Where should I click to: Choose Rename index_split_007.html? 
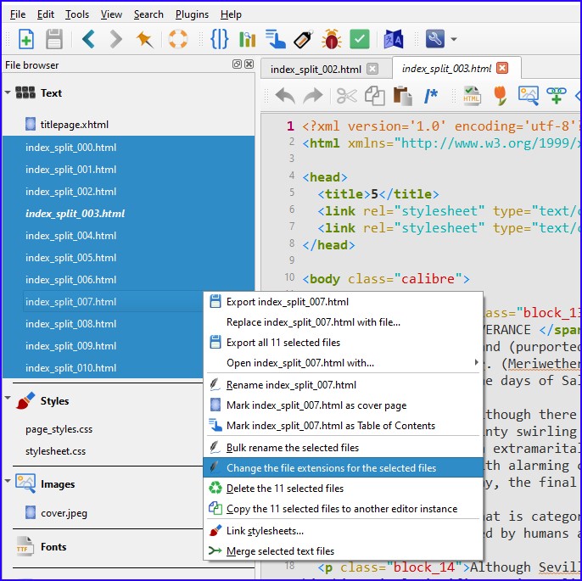(x=343, y=385)
